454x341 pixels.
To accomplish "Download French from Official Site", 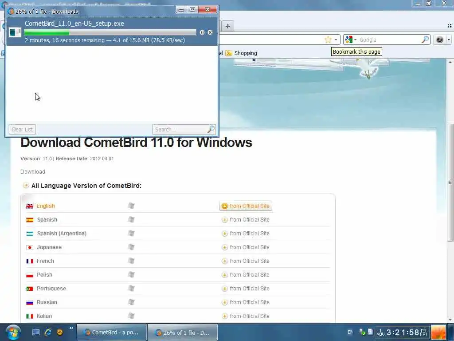I will coord(246,261).
